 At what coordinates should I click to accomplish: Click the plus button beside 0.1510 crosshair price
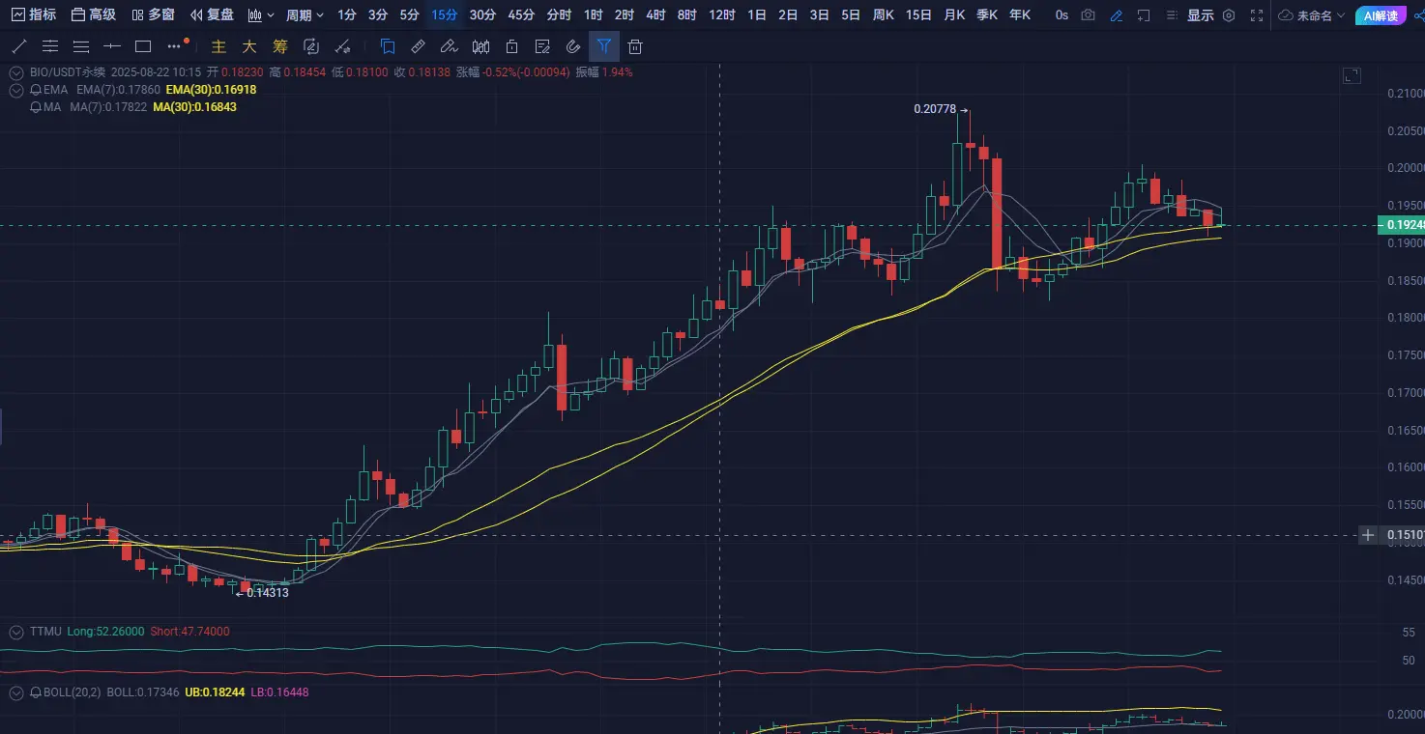pos(1368,535)
